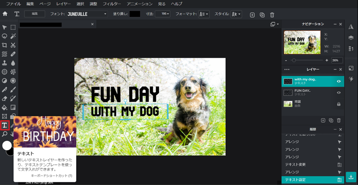The image size is (358, 185).
Task: Select the Arrange arrow tool
Action: tap(4, 28)
